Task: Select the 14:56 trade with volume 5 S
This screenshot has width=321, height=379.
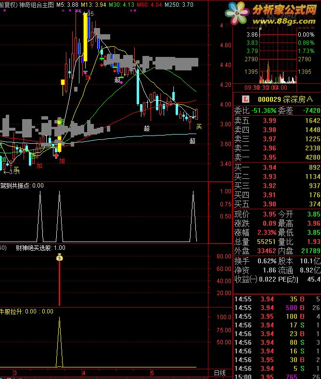Action: 277,369
